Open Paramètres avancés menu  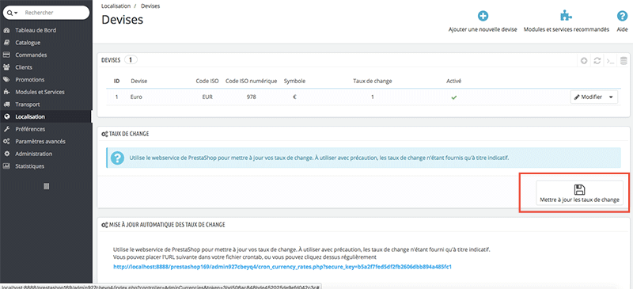(x=40, y=142)
